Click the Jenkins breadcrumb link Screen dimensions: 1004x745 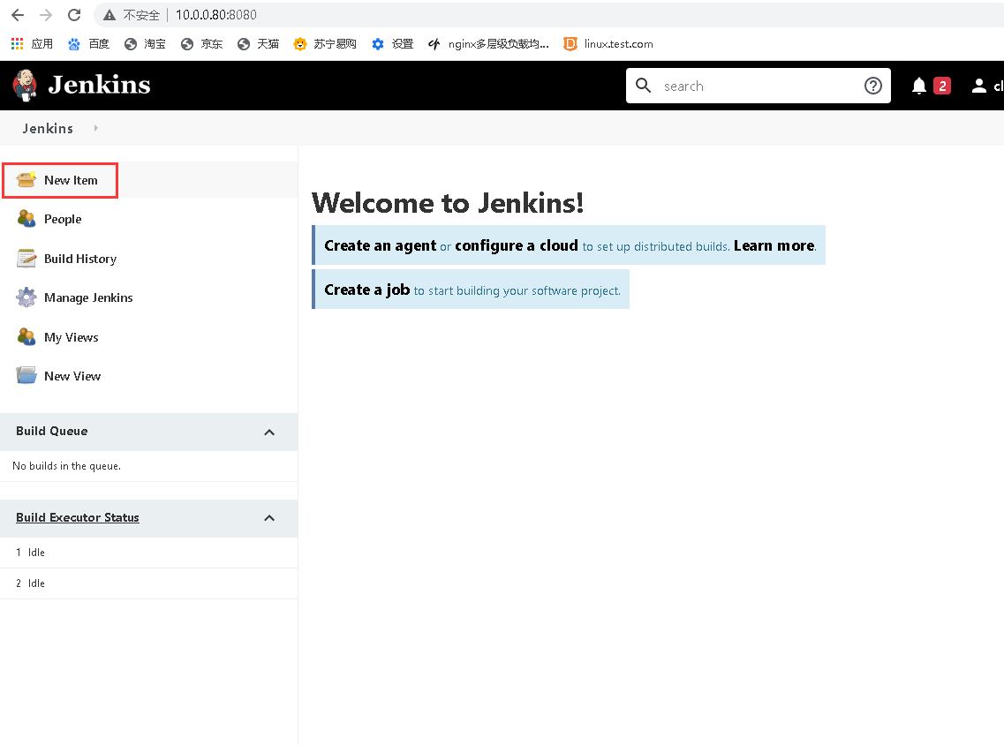point(48,128)
